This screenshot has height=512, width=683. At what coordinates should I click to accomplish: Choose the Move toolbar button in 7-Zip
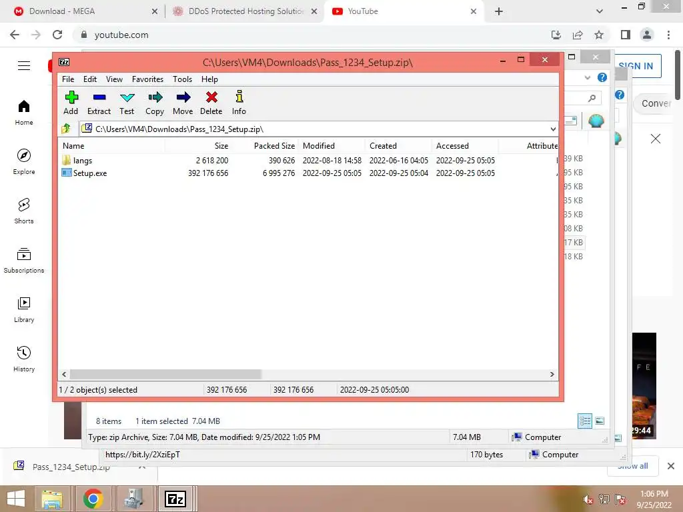coord(183,103)
